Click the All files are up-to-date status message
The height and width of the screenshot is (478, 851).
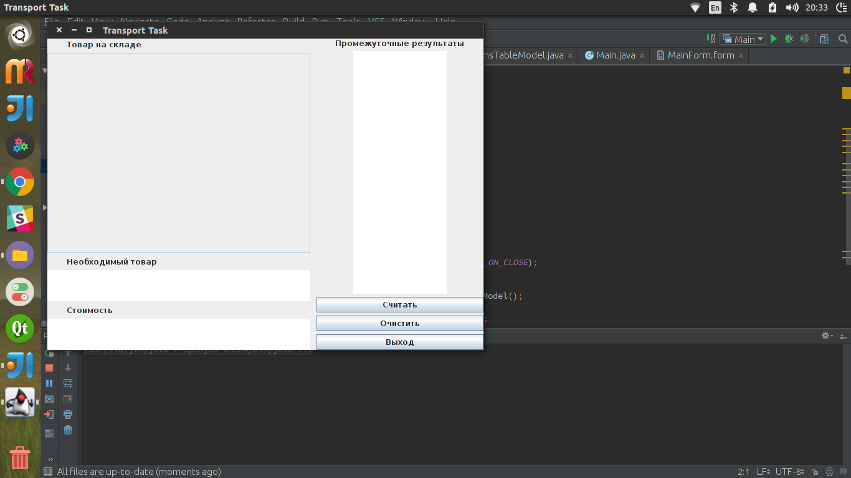138,472
